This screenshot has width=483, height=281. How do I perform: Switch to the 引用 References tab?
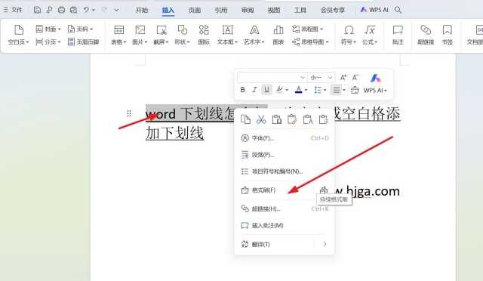point(221,10)
